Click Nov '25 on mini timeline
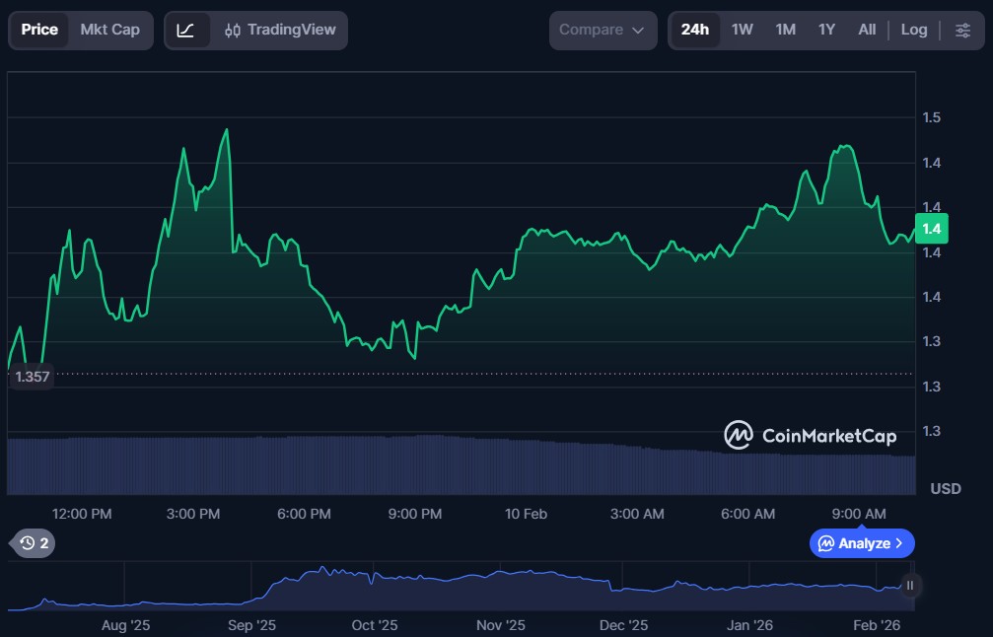 501,625
